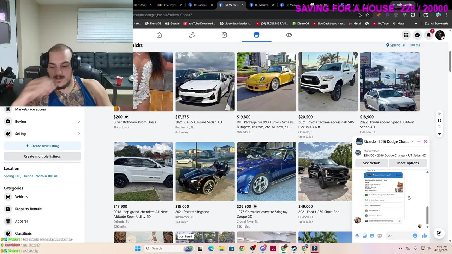Open the GIF picker in chat
This screenshot has height=254, width=452.
380,236
